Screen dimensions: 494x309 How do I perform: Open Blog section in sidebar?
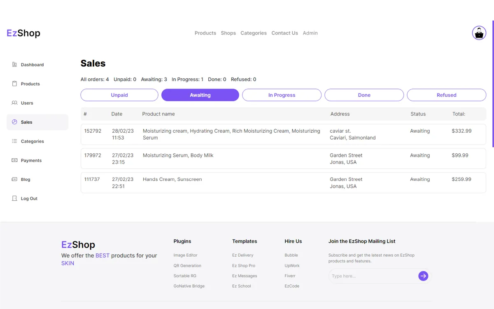[37, 179]
